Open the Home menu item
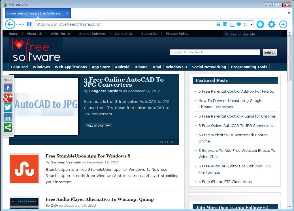 (14, 34)
